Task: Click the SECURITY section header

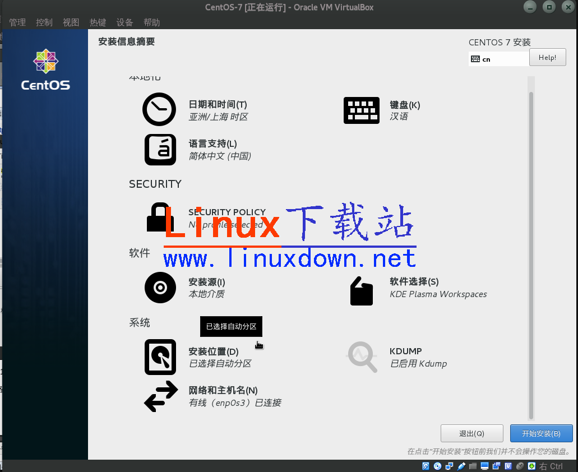Action: coord(155,184)
